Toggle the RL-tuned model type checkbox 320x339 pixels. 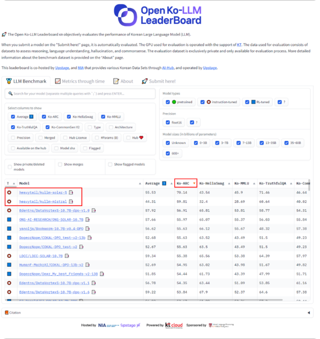coord(247,102)
